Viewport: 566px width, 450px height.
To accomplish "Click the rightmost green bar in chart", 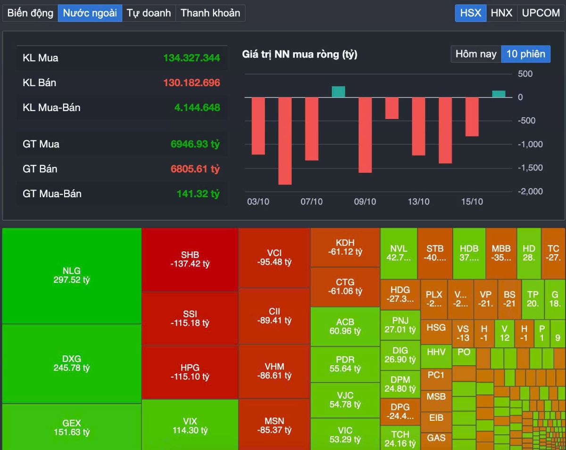I will point(499,94).
